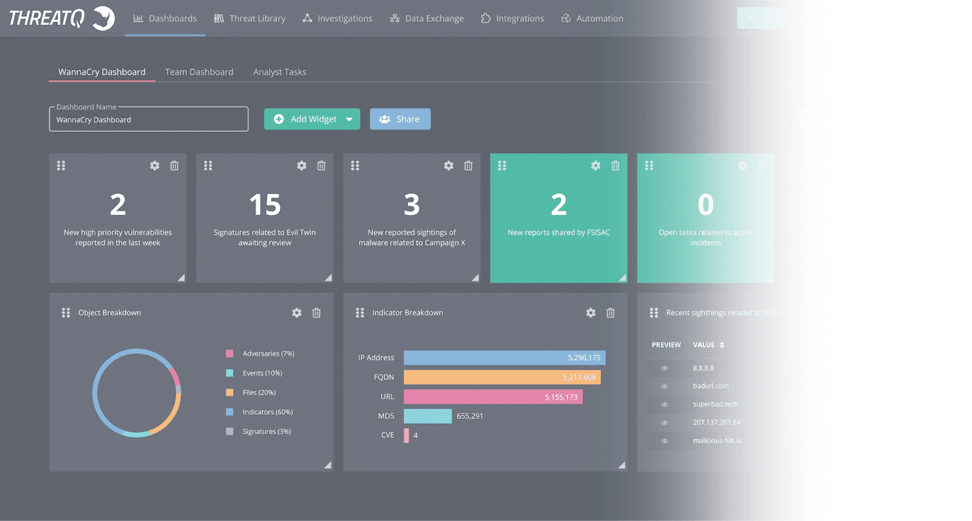This screenshot has height=521, width=972.
Task: Click the Share button
Action: point(400,119)
